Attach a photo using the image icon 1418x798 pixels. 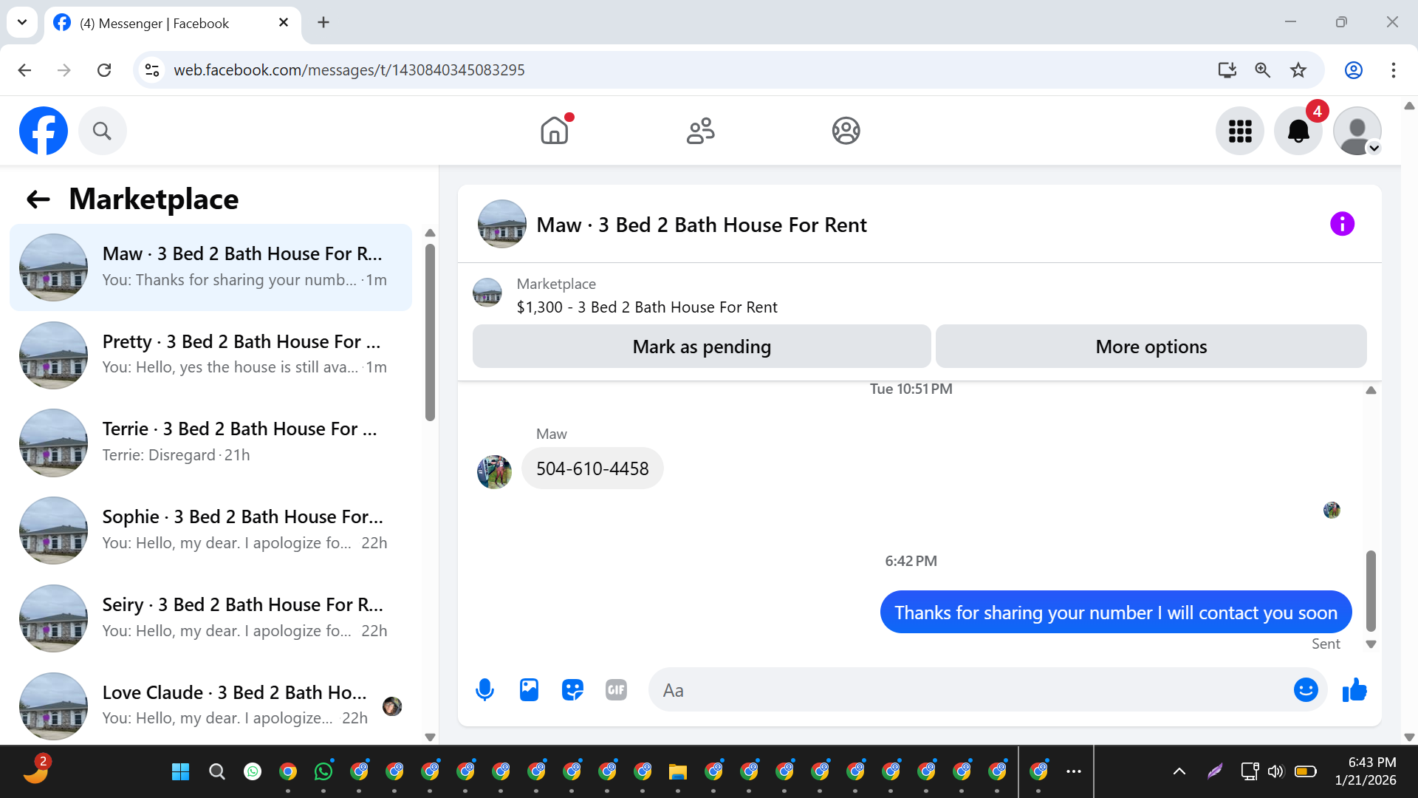click(529, 690)
